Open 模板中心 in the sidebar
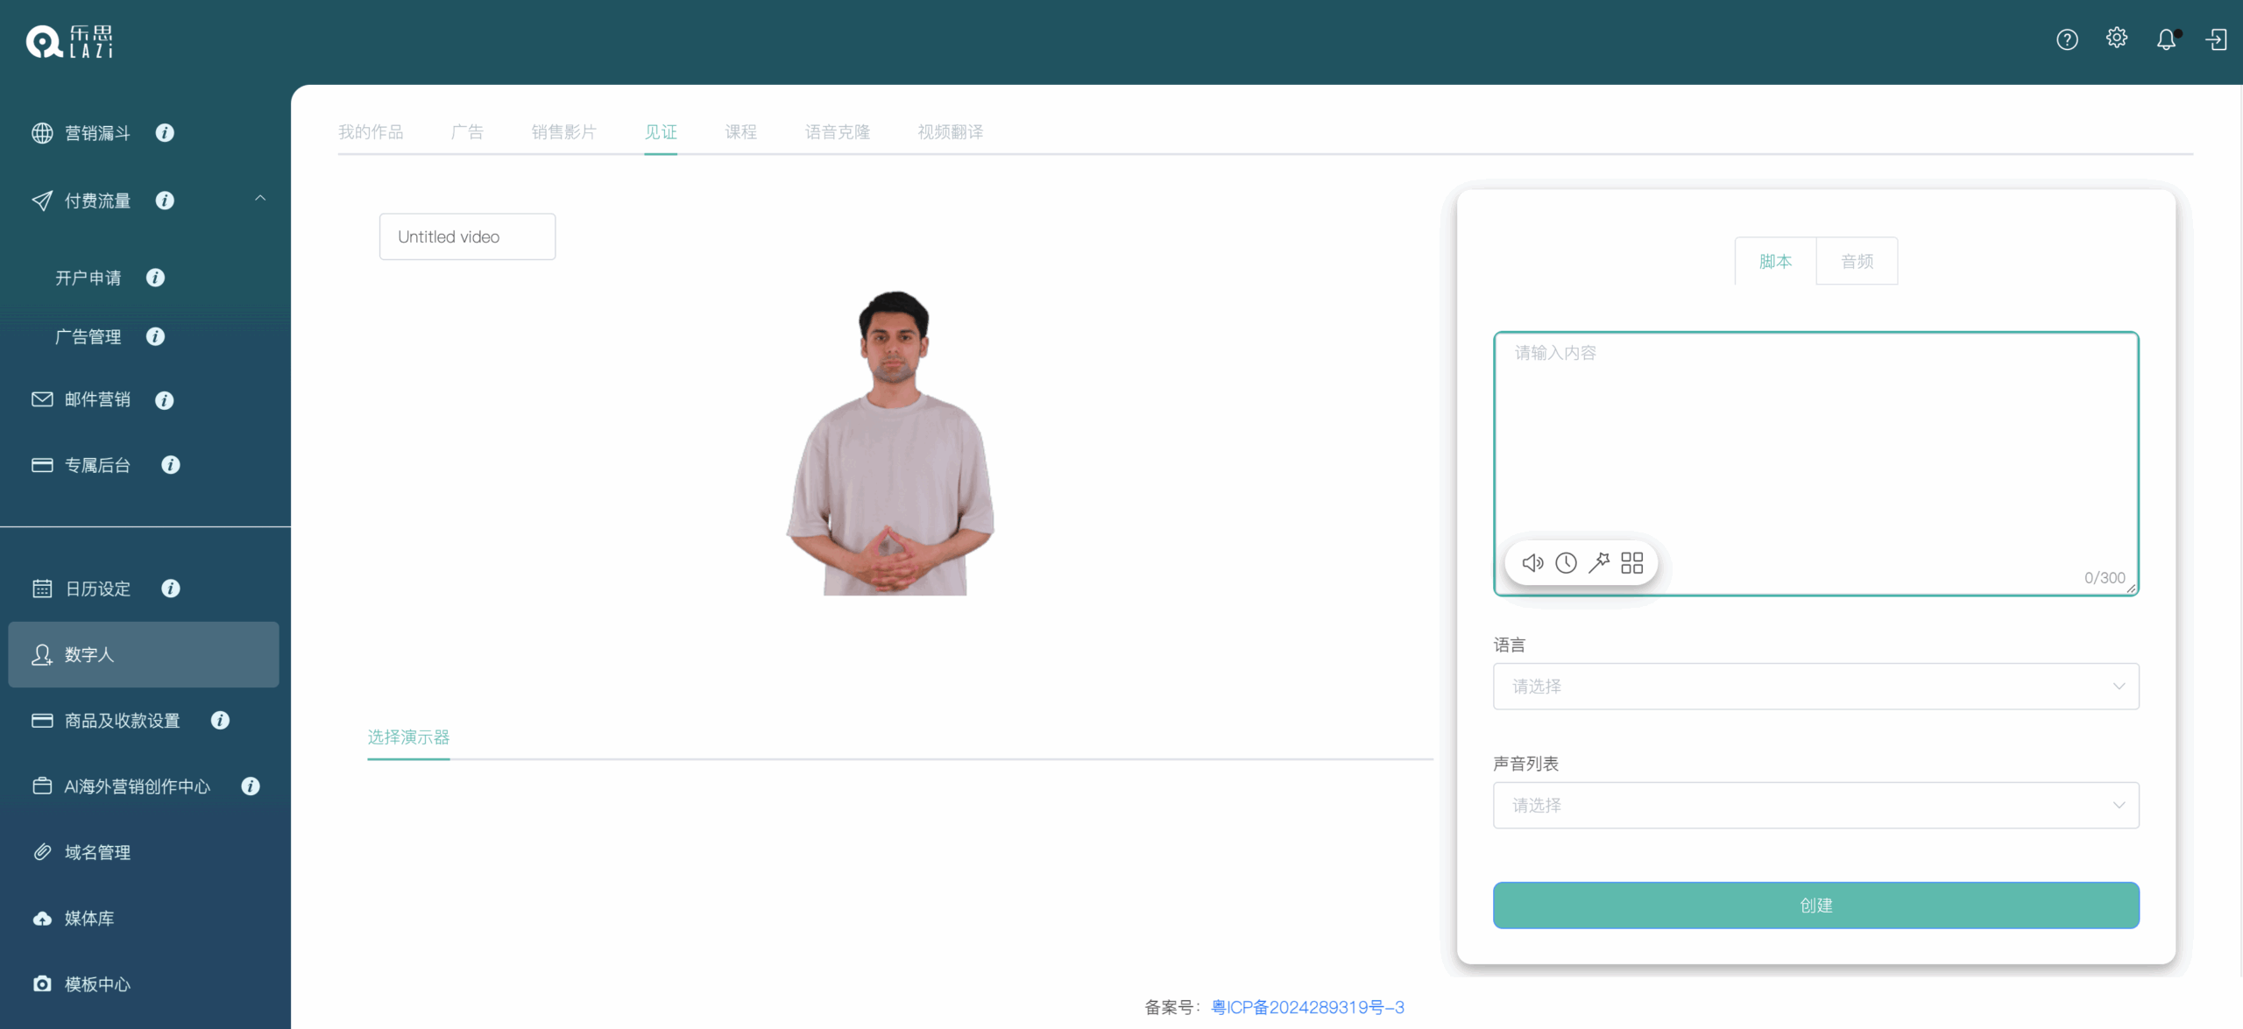 click(x=97, y=984)
